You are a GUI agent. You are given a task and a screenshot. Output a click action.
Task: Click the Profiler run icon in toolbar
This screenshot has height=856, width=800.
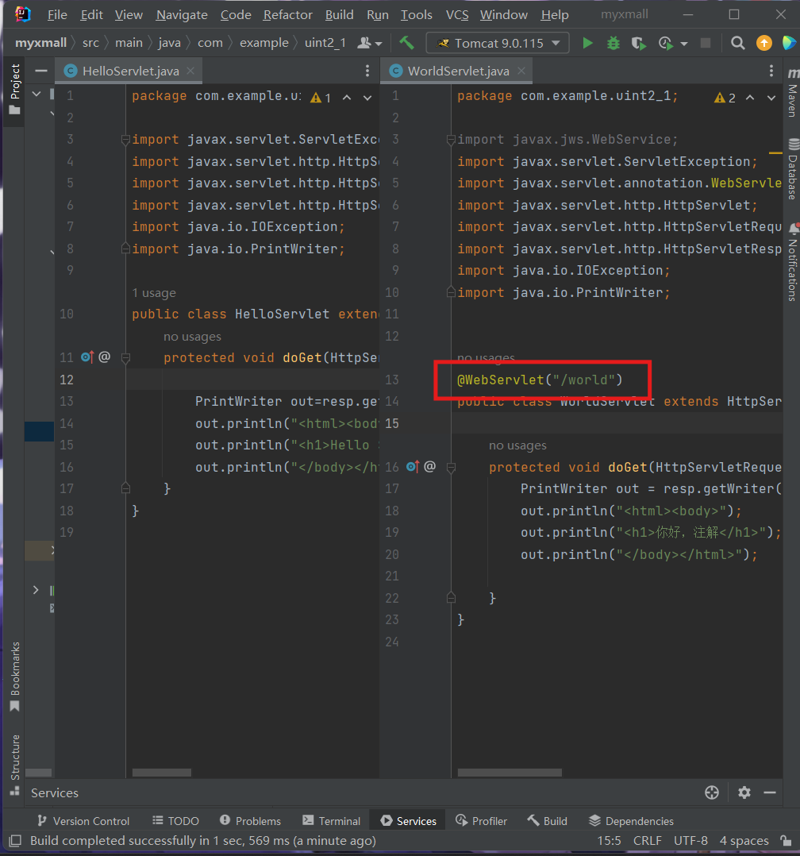point(666,43)
